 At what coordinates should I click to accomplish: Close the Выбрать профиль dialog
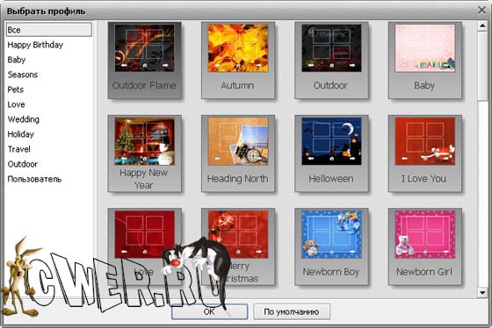click(x=482, y=11)
